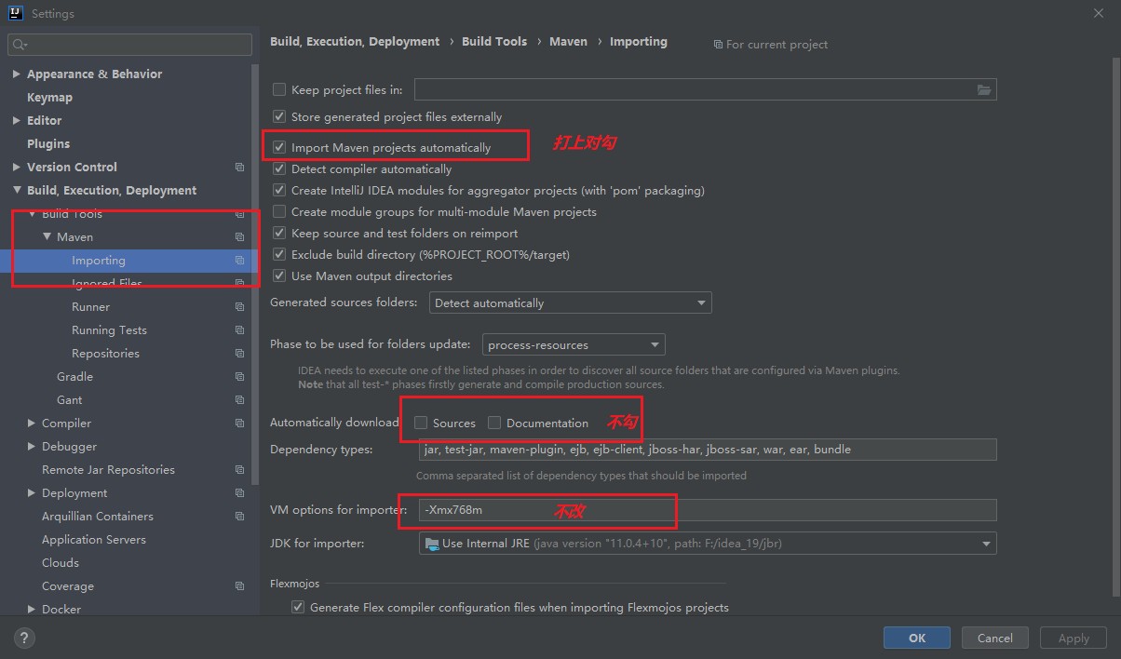Toggle Keep source and test folders on reimport
Viewport: 1121px width, 659px height.
pos(279,234)
